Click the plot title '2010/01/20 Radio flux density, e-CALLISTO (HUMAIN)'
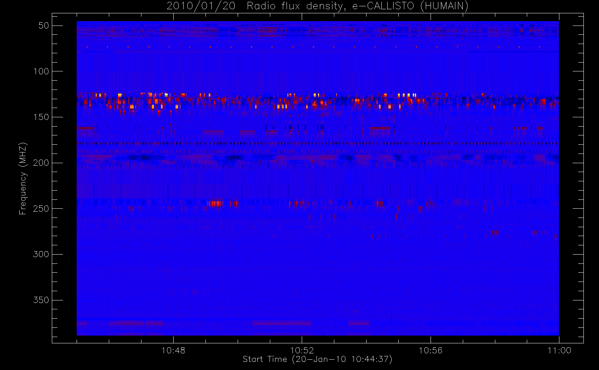The image size is (599, 370). coord(317,6)
